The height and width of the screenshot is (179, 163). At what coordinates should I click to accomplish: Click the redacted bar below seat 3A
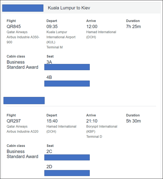coord(67,67)
